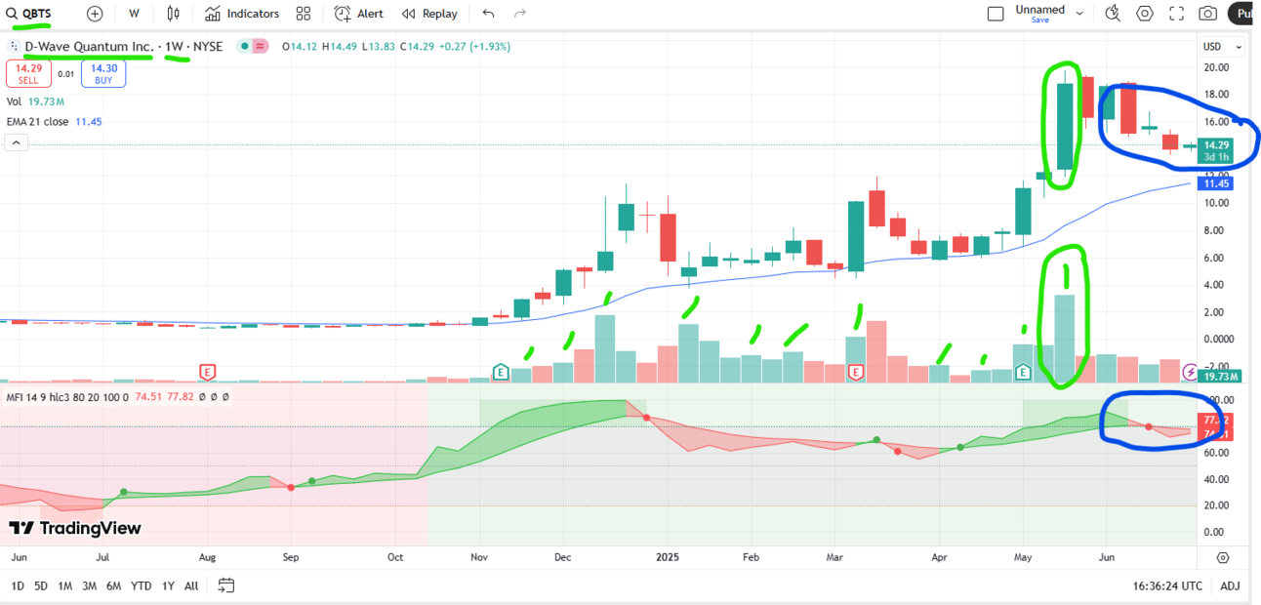Screen dimensions: 1261x605
Task: Select the 6M date range
Action: tap(114, 585)
